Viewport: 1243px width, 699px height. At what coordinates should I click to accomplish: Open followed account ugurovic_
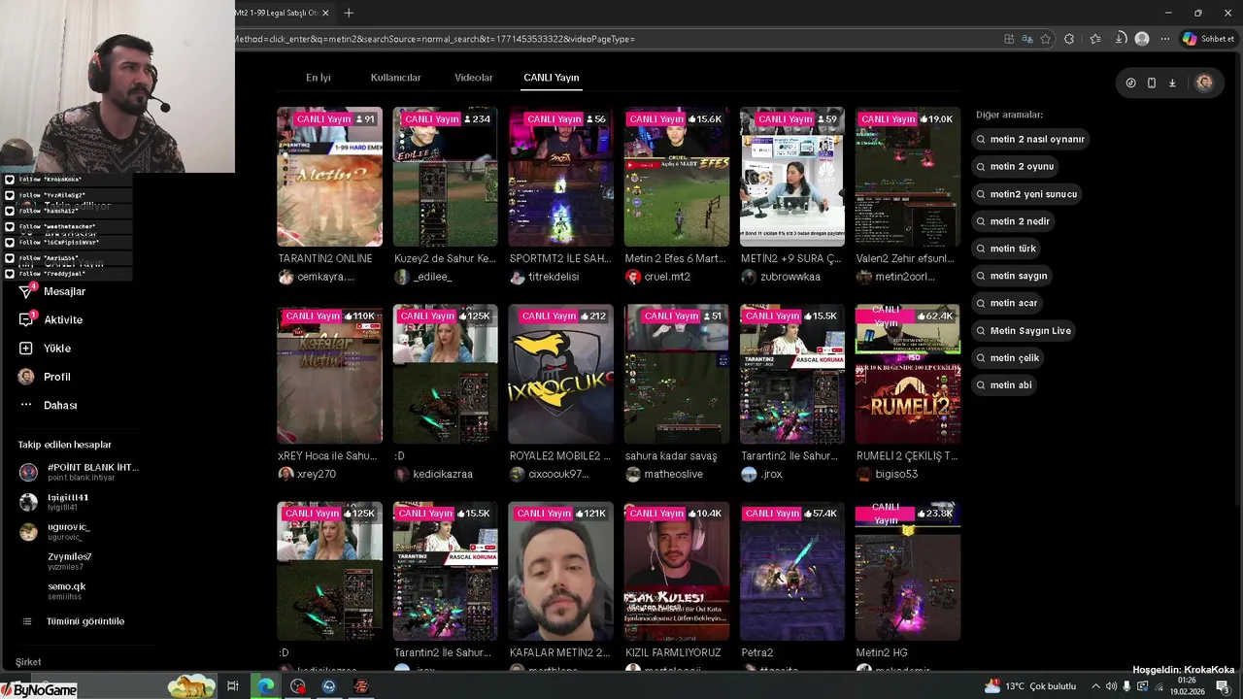click(x=56, y=531)
